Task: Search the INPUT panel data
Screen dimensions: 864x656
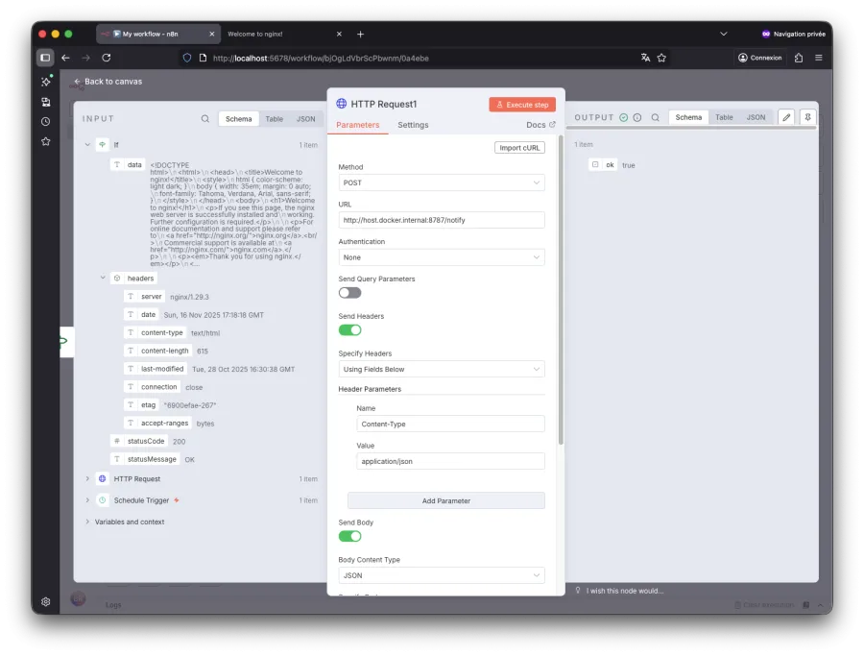Action: click(205, 119)
